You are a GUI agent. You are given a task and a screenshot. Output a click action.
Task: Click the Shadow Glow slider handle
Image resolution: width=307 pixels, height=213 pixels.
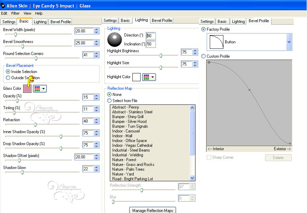click(22, 172)
